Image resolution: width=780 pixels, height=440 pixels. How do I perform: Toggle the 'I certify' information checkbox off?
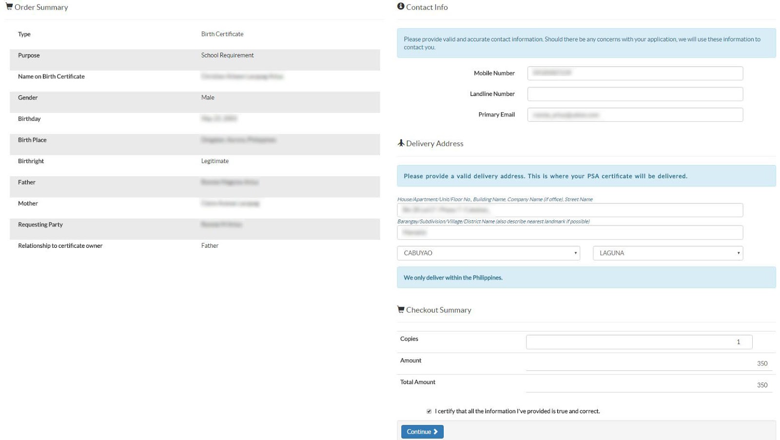click(429, 411)
